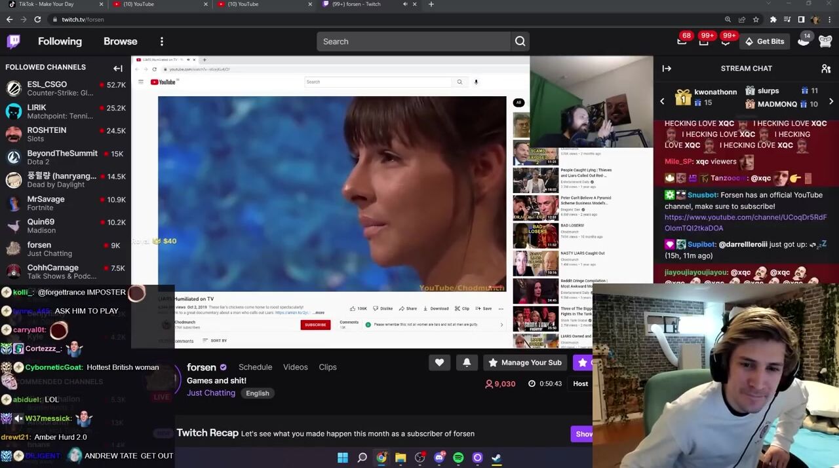Toggle the heart follow button for forsen
This screenshot has height=468, width=839.
[439, 362]
